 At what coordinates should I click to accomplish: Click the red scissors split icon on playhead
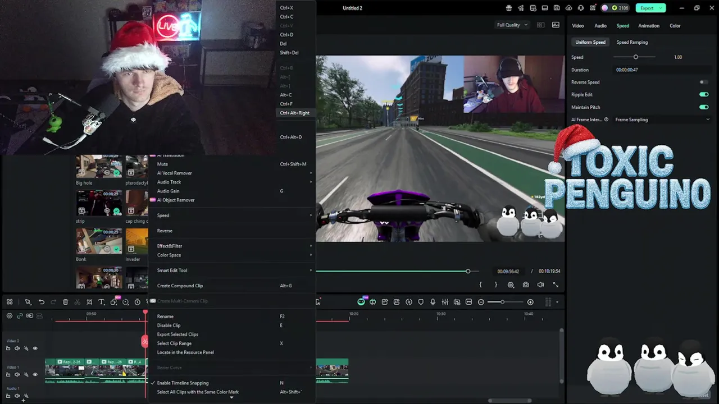coord(145,341)
